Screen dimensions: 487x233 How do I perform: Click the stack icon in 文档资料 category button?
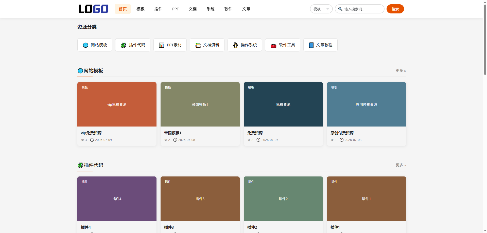198,45
